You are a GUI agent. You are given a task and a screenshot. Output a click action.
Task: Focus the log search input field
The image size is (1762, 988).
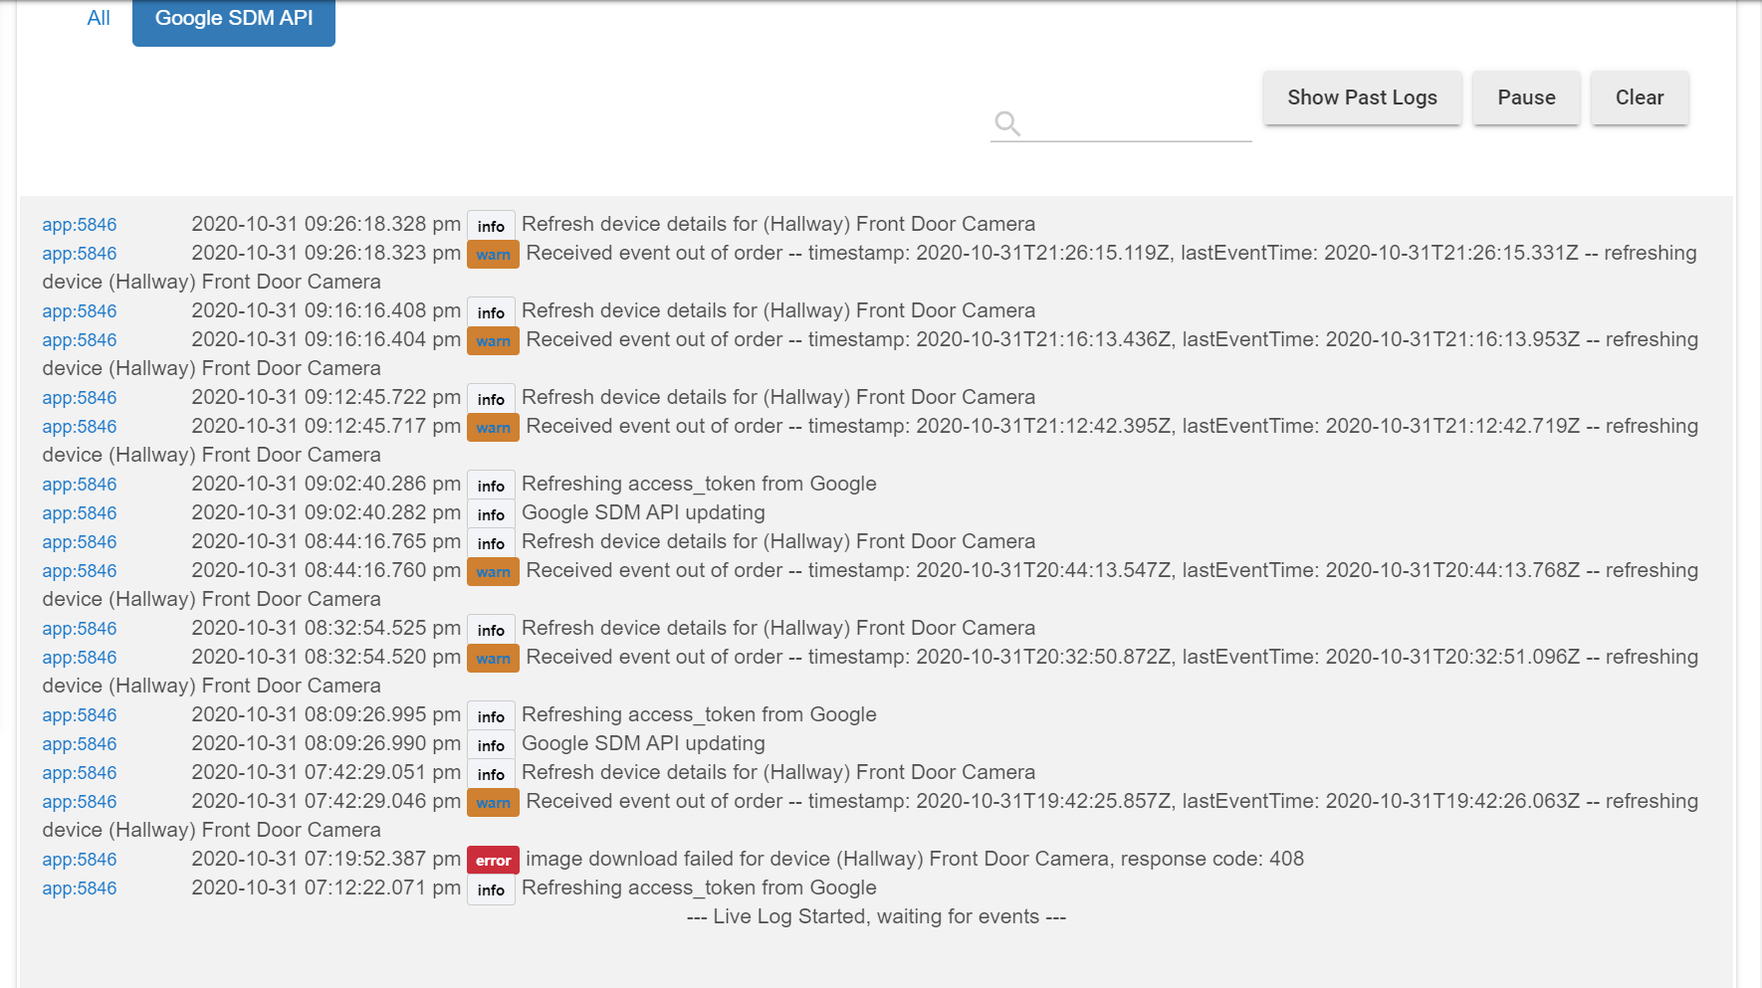point(1136,124)
